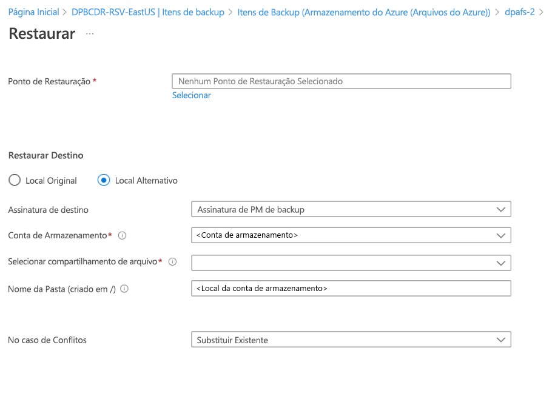Click the Selecionar link for restore point

coord(192,95)
